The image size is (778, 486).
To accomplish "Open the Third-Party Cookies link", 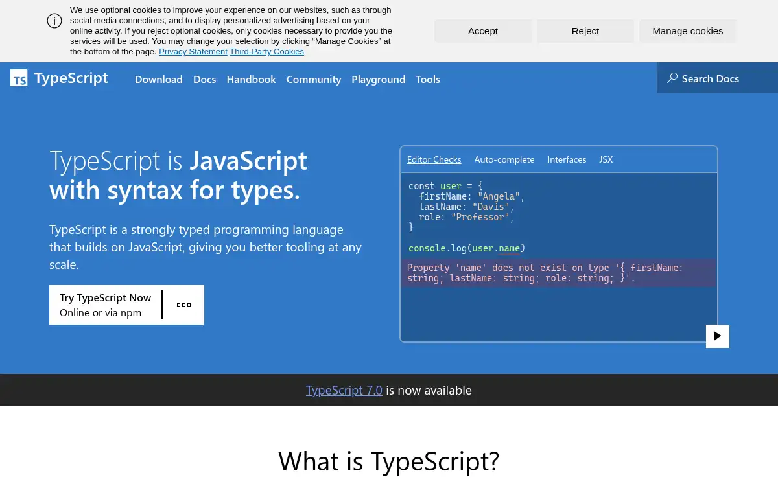I will click(266, 52).
